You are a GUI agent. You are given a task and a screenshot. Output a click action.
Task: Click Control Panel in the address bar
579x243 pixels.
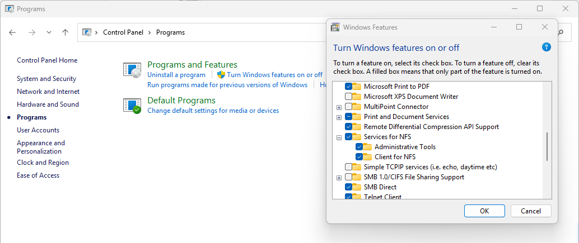click(123, 32)
